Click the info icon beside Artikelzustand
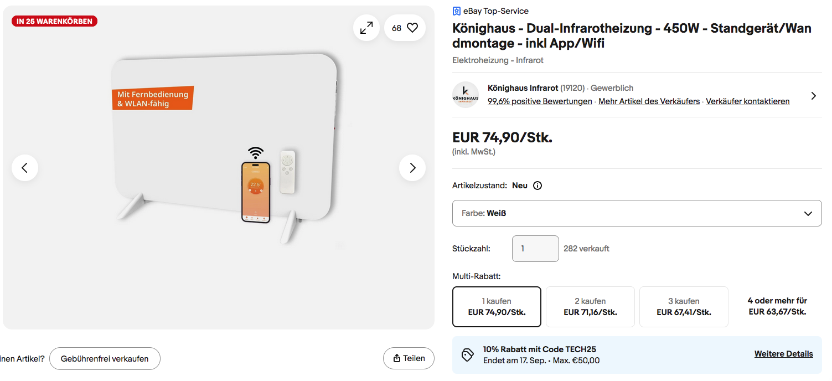 (537, 186)
